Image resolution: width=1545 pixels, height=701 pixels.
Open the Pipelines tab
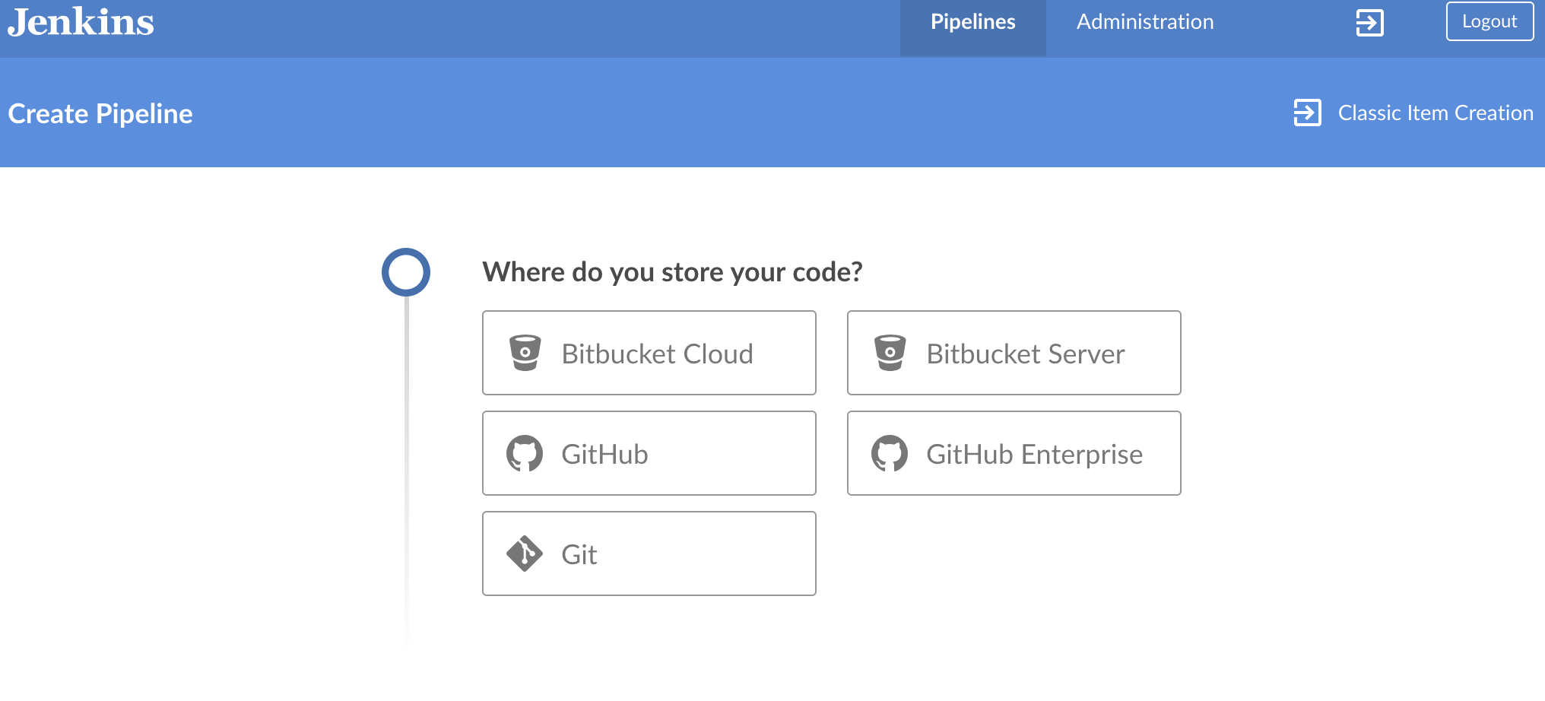(x=973, y=28)
